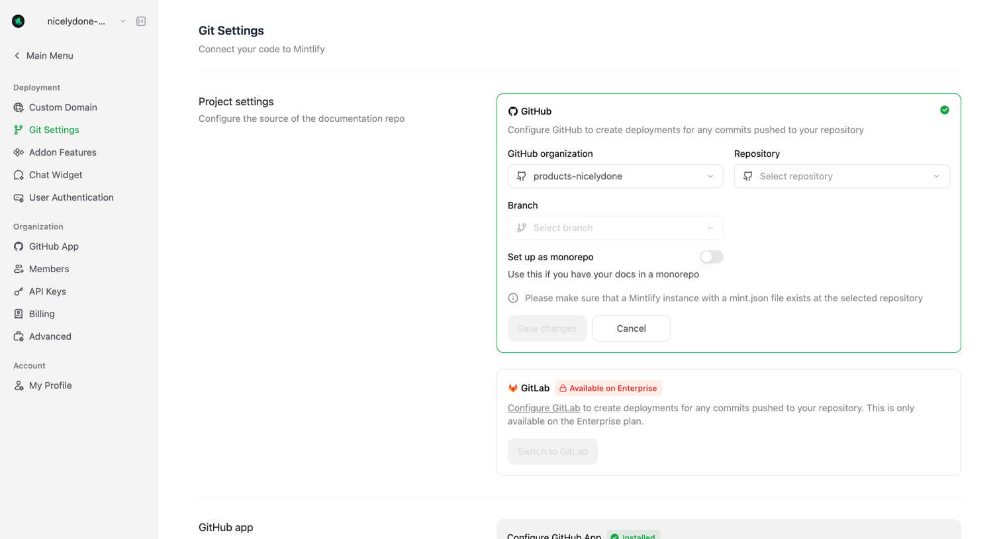
Task: Click the GitHub App octocat icon in sidebar
Action: point(19,246)
